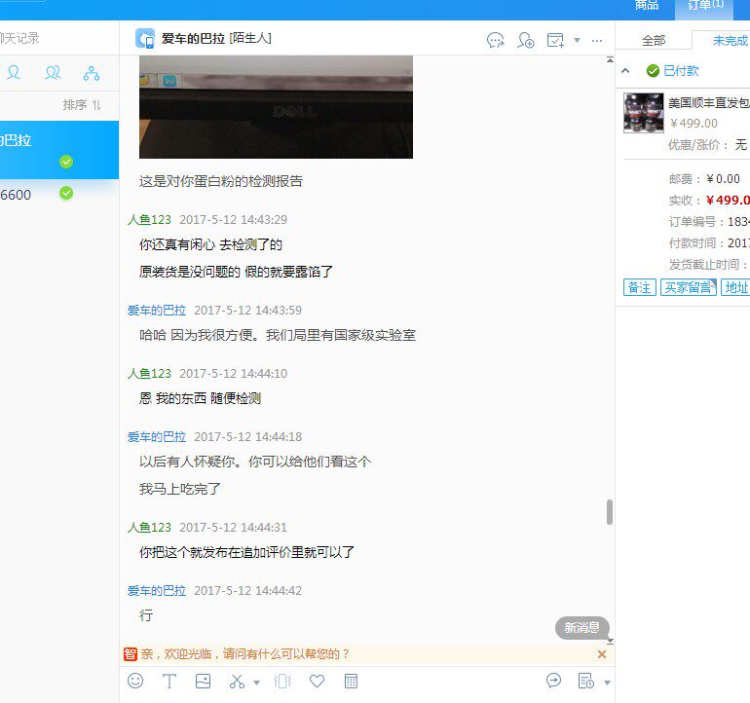Click the 买家留言 button
Screen dimensions: 750x703
pos(689,287)
